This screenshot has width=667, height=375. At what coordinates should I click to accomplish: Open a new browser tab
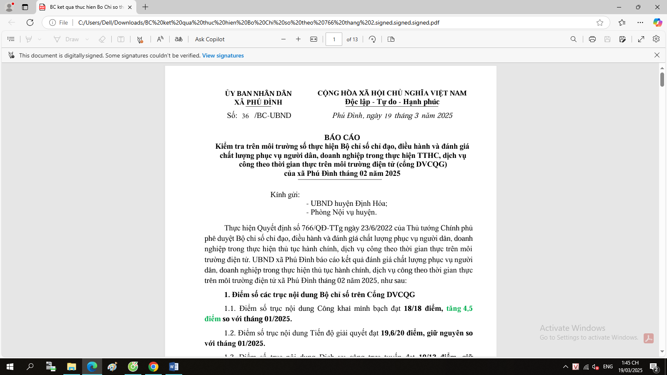[145, 7]
